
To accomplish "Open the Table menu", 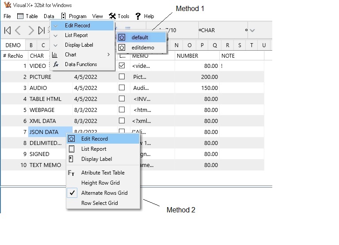I will pyautogui.click(x=32, y=16).
